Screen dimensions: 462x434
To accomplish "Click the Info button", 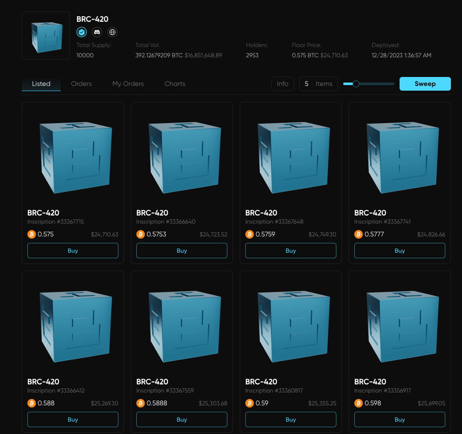I will 282,84.
